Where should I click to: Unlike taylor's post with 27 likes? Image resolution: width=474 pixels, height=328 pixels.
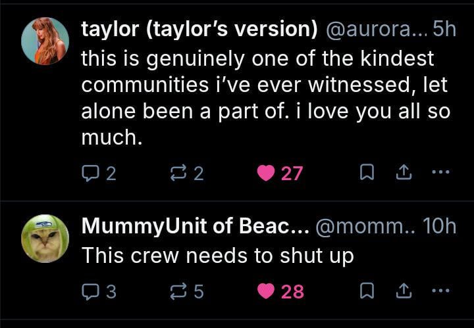click(267, 173)
